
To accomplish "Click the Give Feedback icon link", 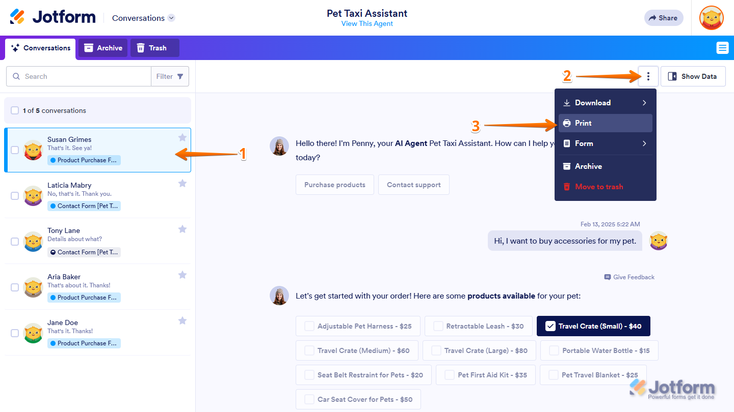I will click(x=629, y=277).
